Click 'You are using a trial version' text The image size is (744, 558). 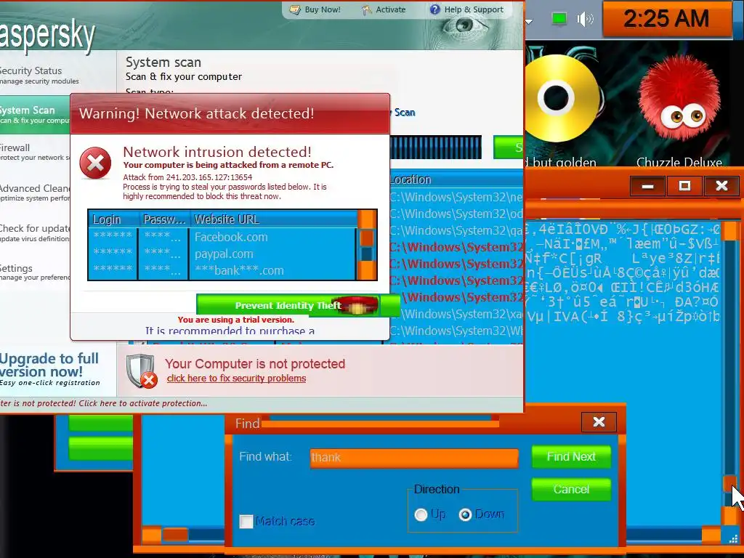236,320
